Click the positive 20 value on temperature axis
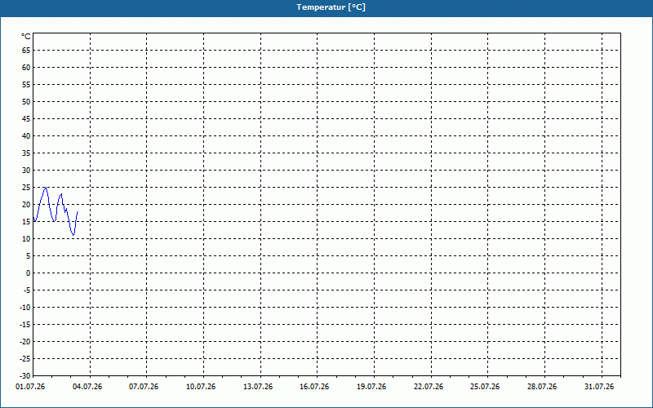The image size is (653, 408). pos(26,205)
